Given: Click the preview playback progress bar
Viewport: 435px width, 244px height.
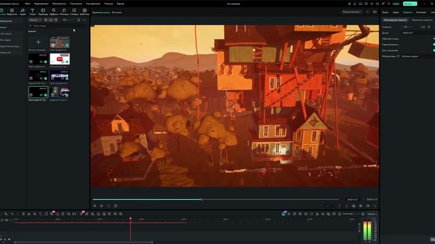Looking at the screenshot, I should (x=216, y=199).
